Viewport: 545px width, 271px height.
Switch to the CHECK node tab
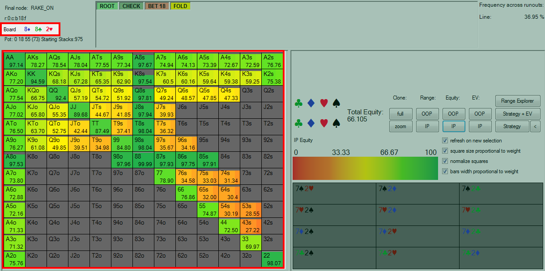[x=131, y=6]
